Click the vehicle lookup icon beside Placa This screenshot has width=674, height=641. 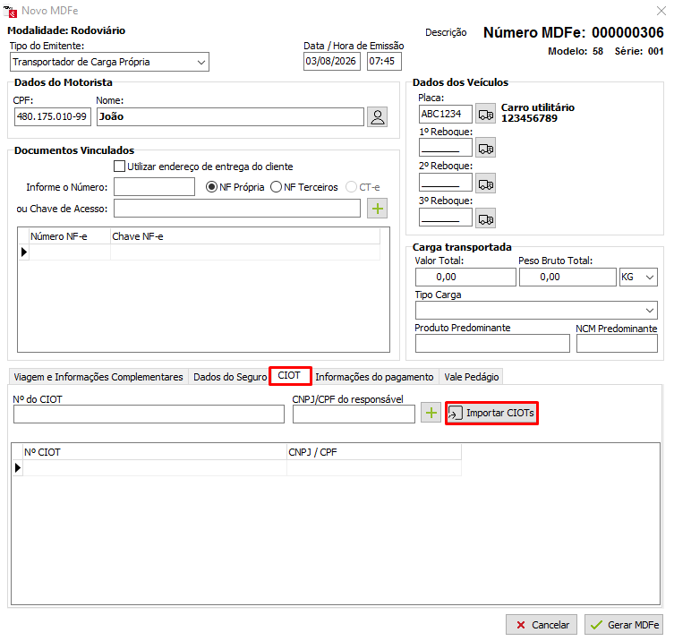click(x=486, y=115)
